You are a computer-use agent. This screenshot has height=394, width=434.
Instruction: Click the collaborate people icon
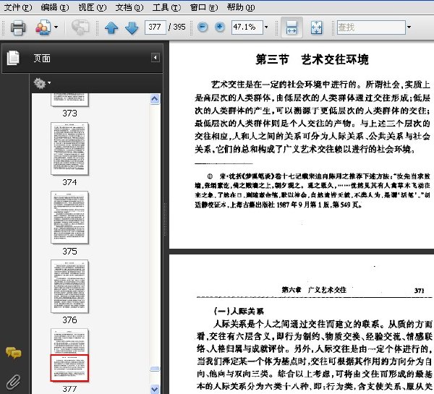43,27
